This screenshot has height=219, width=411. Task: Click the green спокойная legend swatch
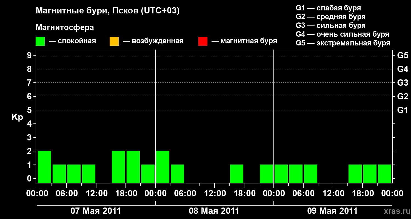point(40,41)
